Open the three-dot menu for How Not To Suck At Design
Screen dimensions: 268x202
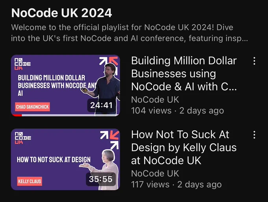[254, 135]
